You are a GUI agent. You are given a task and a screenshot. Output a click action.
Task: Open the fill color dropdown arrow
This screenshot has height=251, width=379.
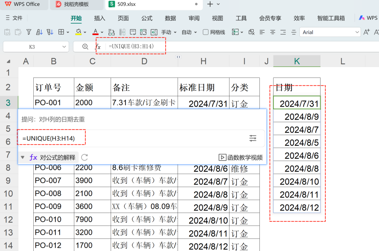85,32
